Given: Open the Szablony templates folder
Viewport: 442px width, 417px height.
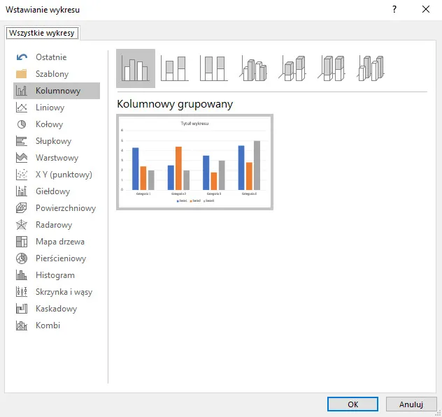Looking at the screenshot, I should (52, 74).
